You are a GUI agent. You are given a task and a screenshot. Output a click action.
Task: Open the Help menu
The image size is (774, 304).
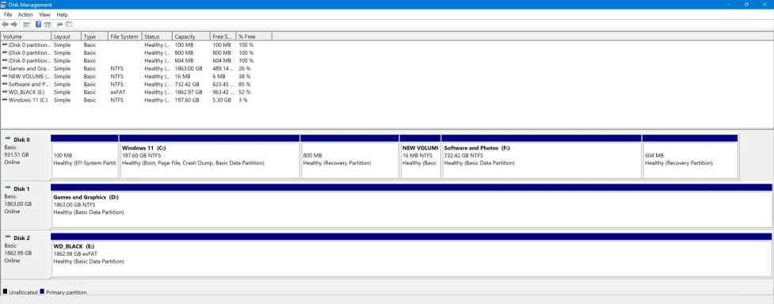[x=63, y=15]
